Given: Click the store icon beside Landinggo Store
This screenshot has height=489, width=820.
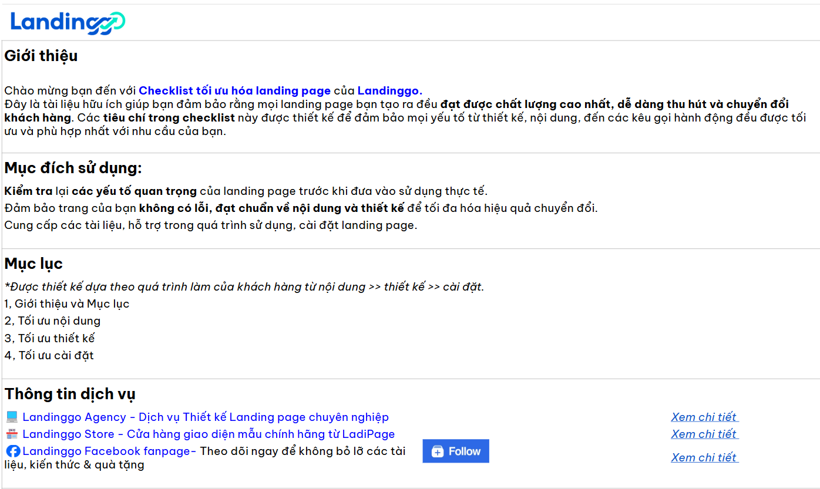Looking at the screenshot, I should pyautogui.click(x=12, y=434).
